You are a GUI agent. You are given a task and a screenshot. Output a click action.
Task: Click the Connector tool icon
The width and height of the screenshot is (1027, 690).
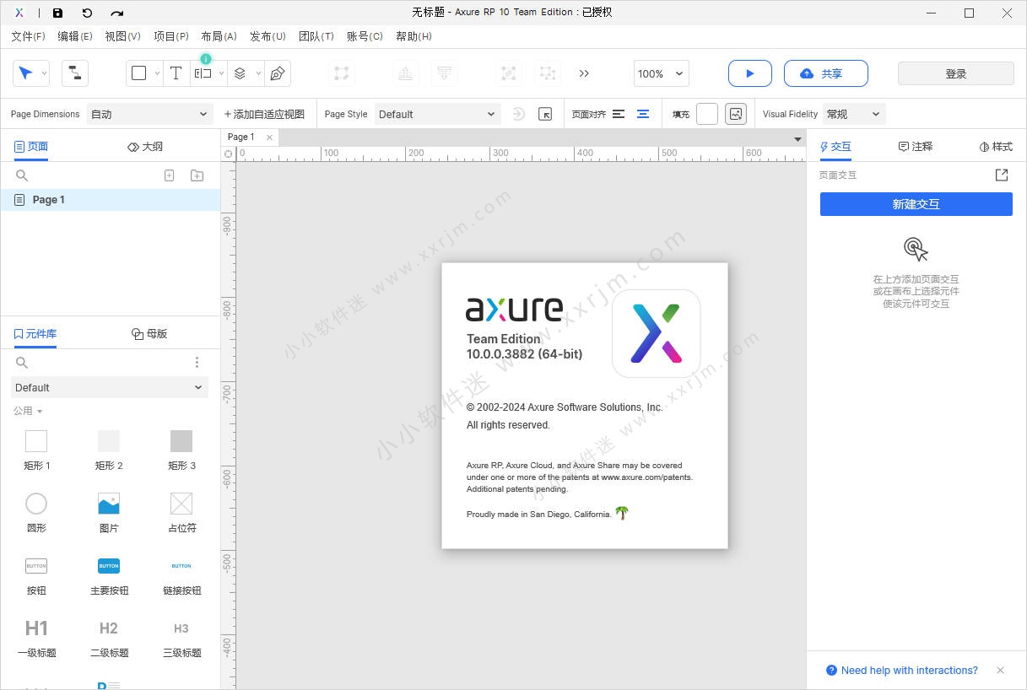[75, 73]
